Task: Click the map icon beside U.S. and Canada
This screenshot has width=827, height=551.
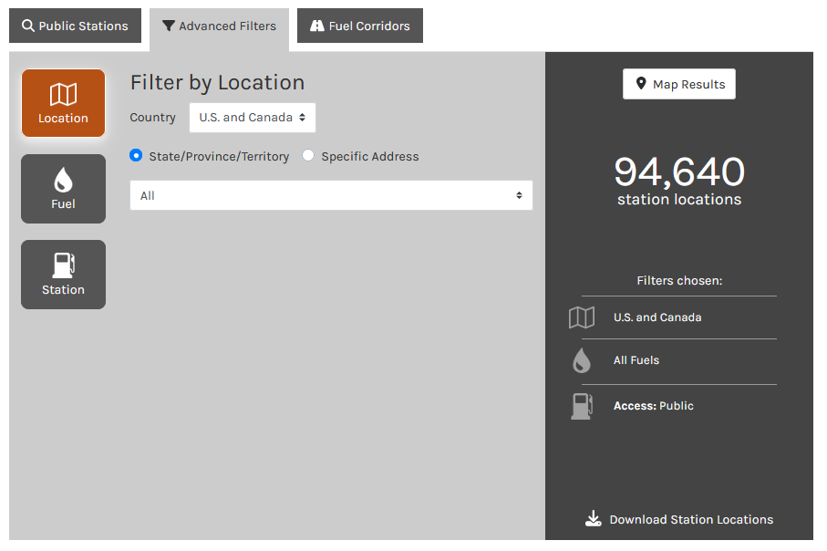Action: (582, 317)
